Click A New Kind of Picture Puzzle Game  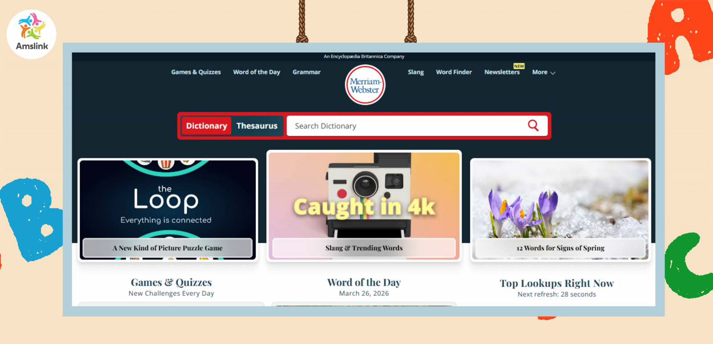pos(168,248)
